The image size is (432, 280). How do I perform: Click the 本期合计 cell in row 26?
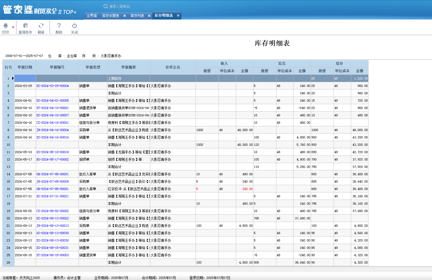pos(129,262)
